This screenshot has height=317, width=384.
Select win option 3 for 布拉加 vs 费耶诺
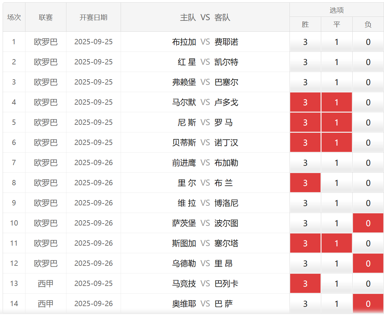click(305, 42)
